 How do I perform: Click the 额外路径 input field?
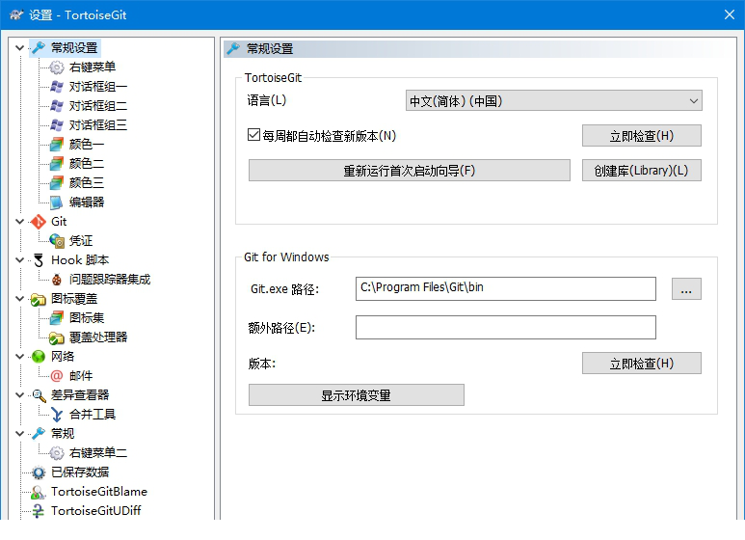(506, 328)
